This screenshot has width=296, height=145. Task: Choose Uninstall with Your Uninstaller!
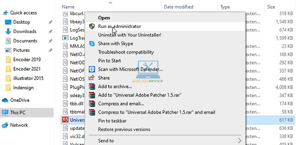coord(130,35)
